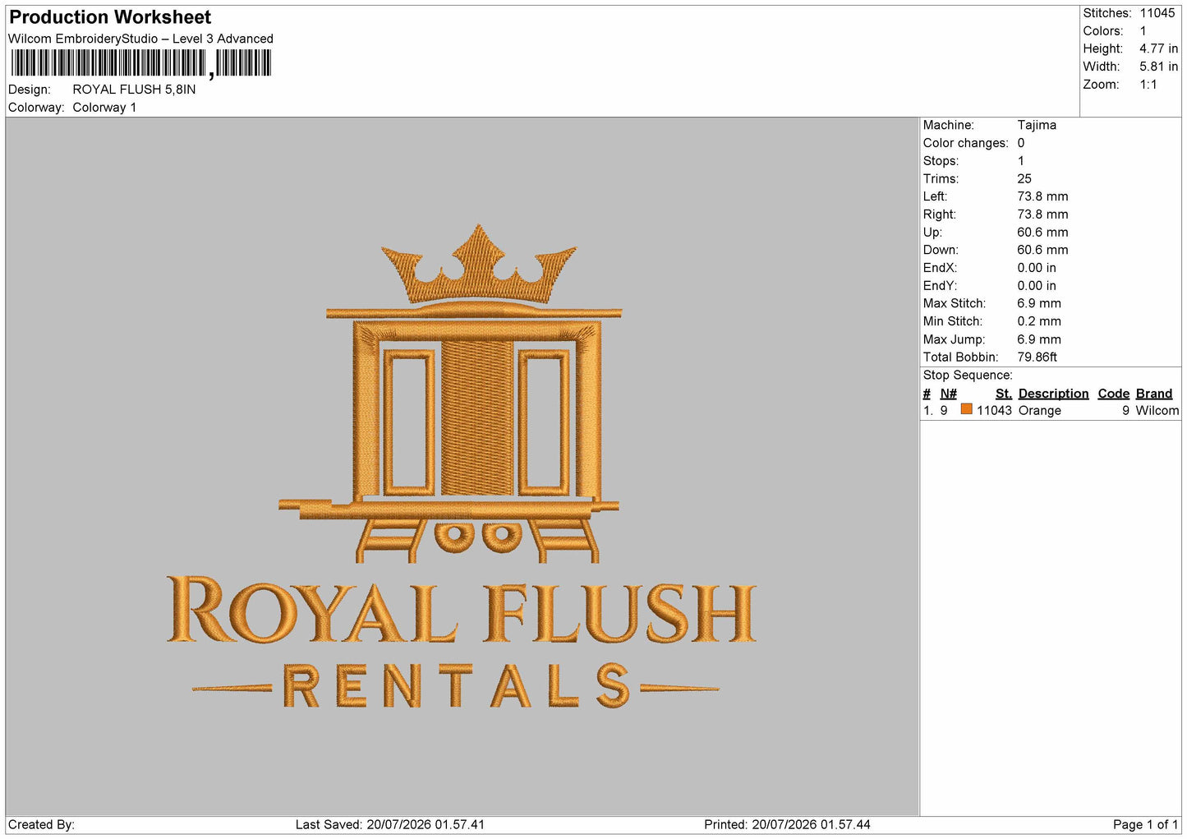Click the Code column header
The height and width of the screenshot is (839, 1187).
point(1114,394)
